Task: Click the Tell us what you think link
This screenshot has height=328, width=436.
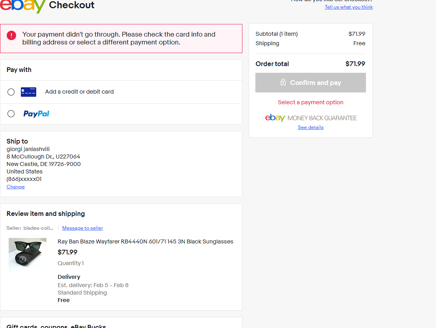Action: (x=349, y=7)
